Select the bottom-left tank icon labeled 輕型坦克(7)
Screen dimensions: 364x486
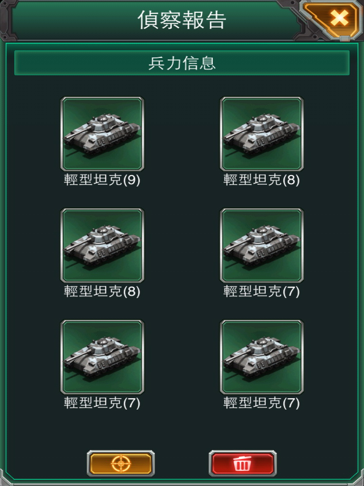102,357
